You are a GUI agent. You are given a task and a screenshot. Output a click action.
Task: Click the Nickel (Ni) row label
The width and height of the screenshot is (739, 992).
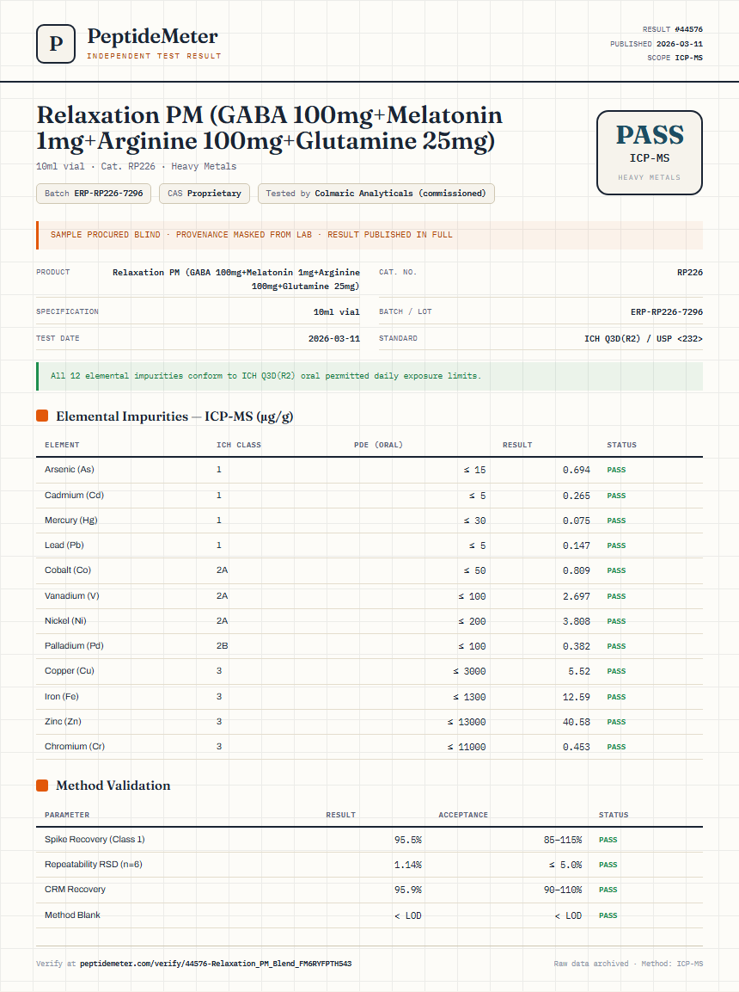point(65,620)
